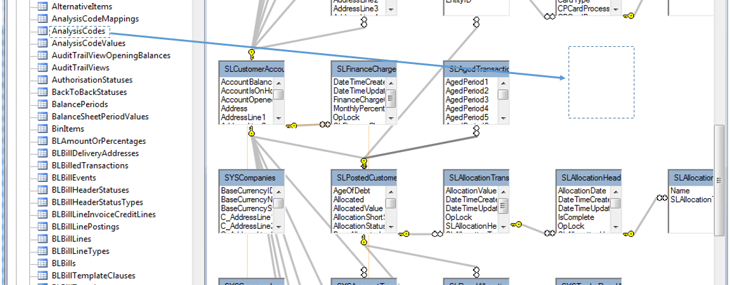Select BLBillLines in the table list
This screenshot has height=285, width=730.
72,238
